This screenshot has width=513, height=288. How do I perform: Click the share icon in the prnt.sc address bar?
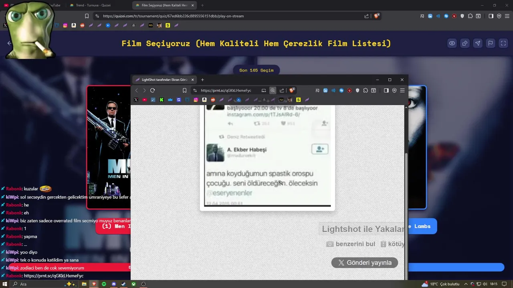pyautogui.click(x=282, y=90)
